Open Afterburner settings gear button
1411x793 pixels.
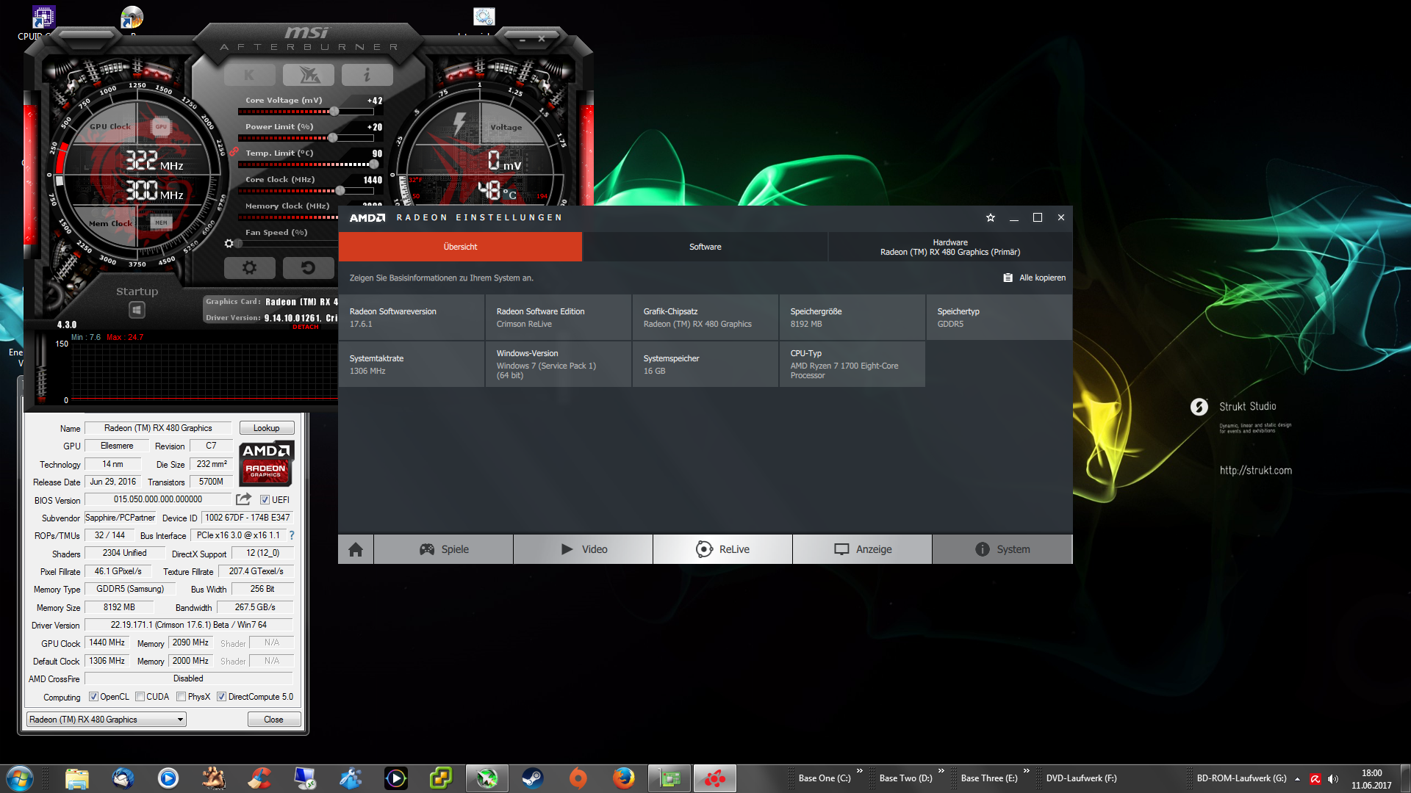[249, 268]
